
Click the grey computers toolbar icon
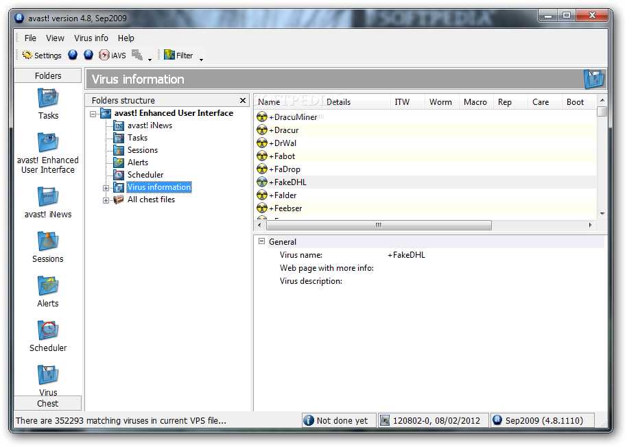(137, 55)
